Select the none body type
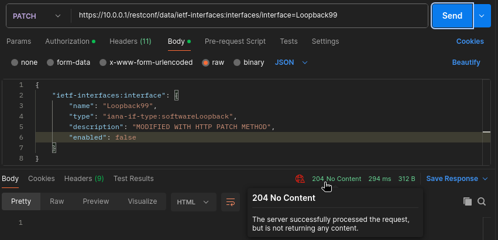The image size is (498, 240). 24,62
